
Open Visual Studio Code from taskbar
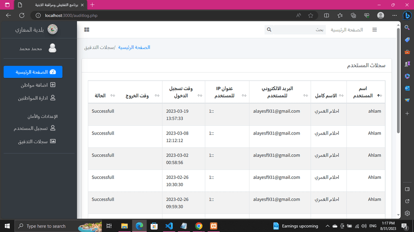pos(169,226)
